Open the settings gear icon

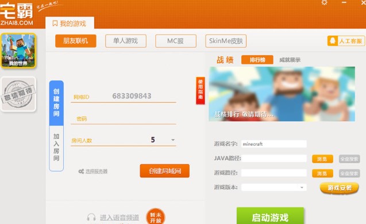[x=325, y=2]
